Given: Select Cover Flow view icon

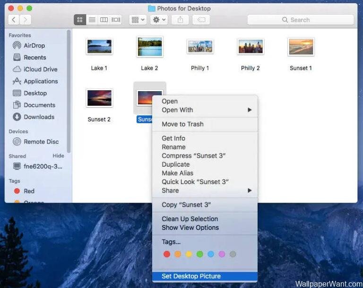Looking at the screenshot, I should pyautogui.click(x=115, y=20).
